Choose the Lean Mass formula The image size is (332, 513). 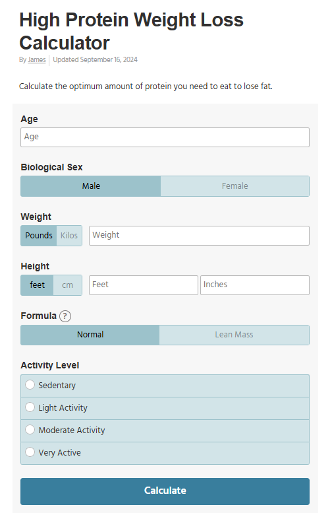[x=234, y=335]
